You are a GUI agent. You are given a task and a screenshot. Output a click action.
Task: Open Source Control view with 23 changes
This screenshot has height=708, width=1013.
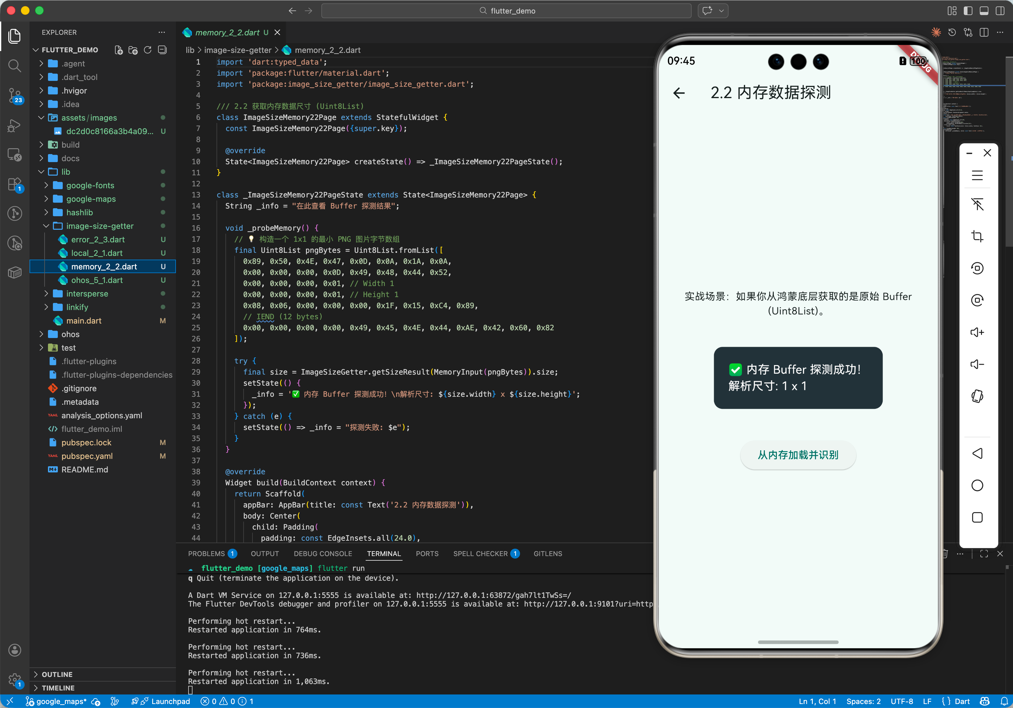click(14, 95)
